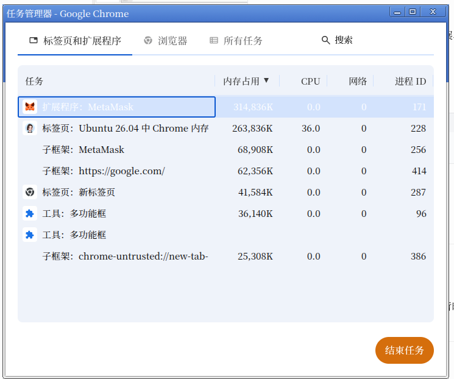Click process ID 386
Image resolution: width=454 pixels, height=379 pixels.
(x=419, y=257)
